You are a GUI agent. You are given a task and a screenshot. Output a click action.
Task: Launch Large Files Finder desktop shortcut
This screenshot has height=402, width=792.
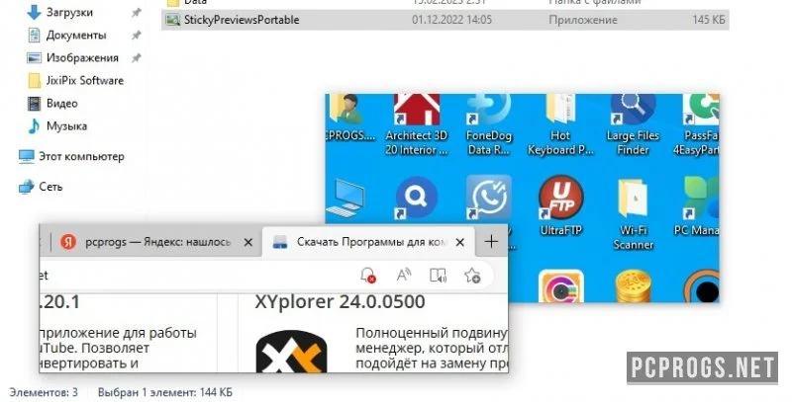(x=633, y=124)
